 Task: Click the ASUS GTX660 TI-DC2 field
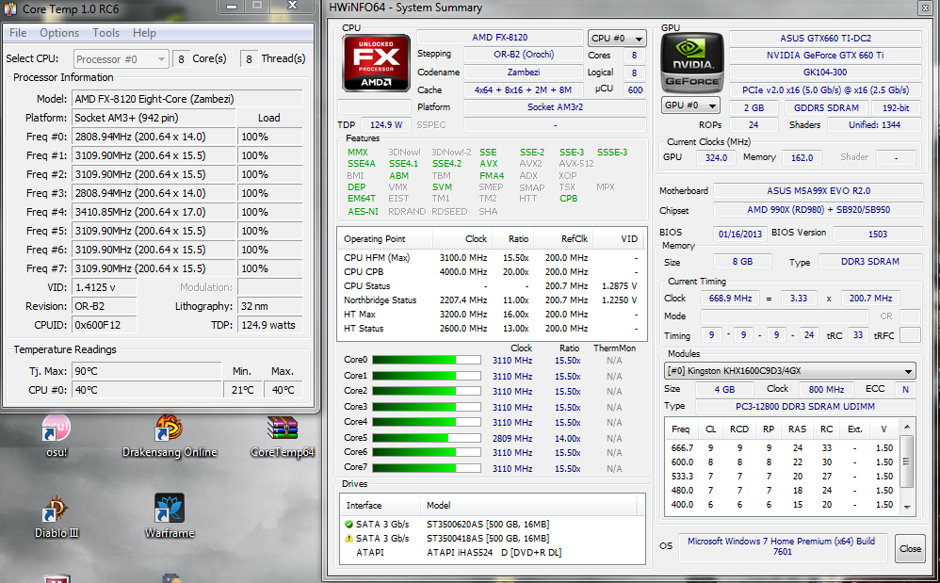825,39
